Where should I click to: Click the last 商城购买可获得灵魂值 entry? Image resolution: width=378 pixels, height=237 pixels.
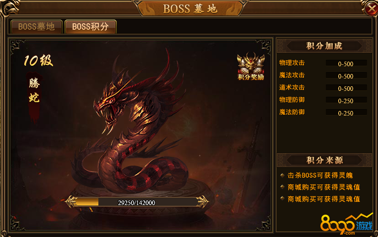click(x=324, y=199)
